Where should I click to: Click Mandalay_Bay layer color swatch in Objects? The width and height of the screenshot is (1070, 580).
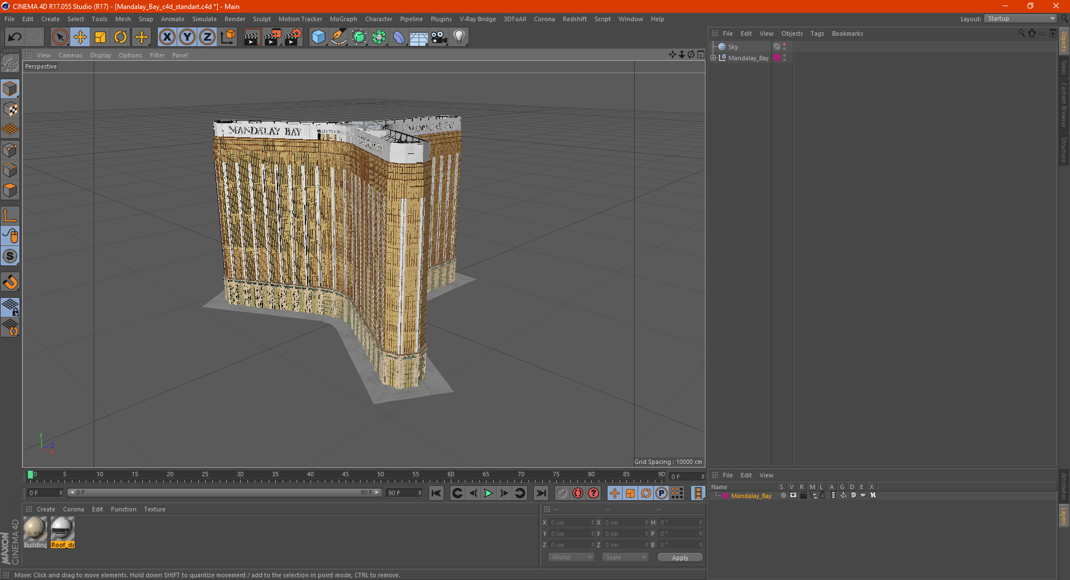pyautogui.click(x=777, y=57)
